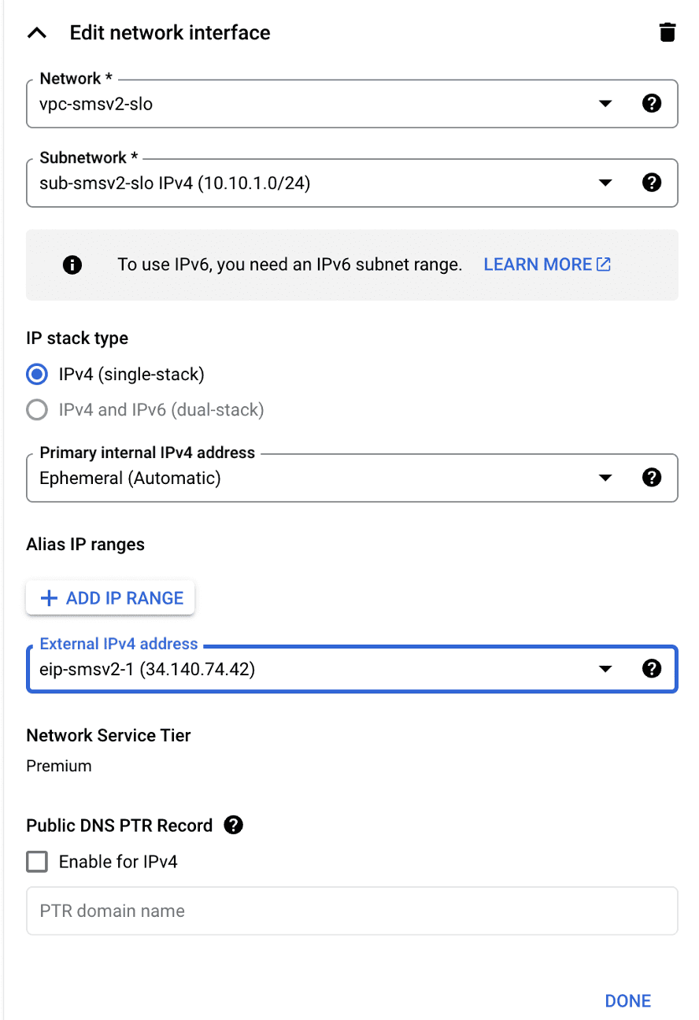699x1020 pixels.
Task: Enable the PTR record for IPv4 checkbox
Action: click(x=37, y=862)
